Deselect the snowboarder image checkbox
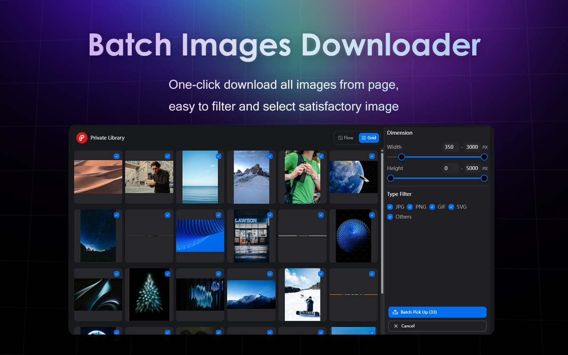The height and width of the screenshot is (355, 568). point(321,274)
